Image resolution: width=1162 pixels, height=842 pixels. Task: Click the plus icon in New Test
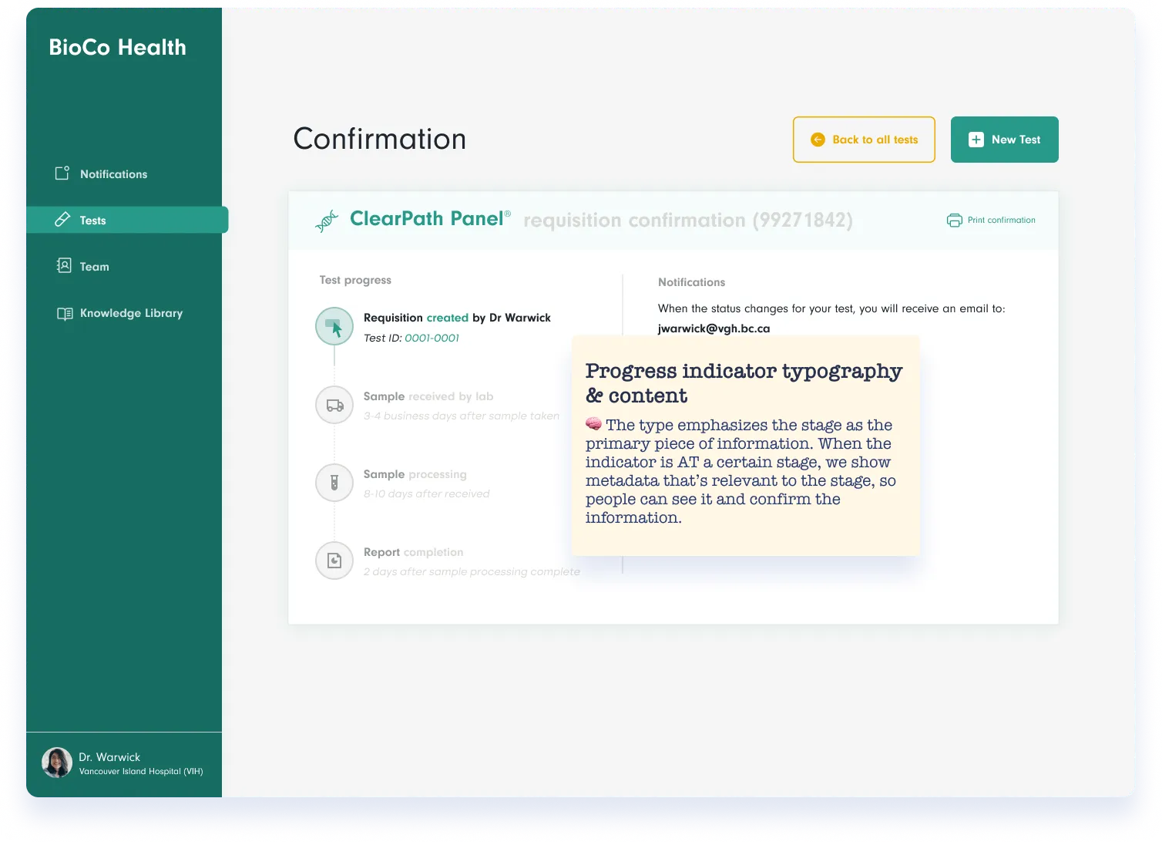tap(976, 140)
